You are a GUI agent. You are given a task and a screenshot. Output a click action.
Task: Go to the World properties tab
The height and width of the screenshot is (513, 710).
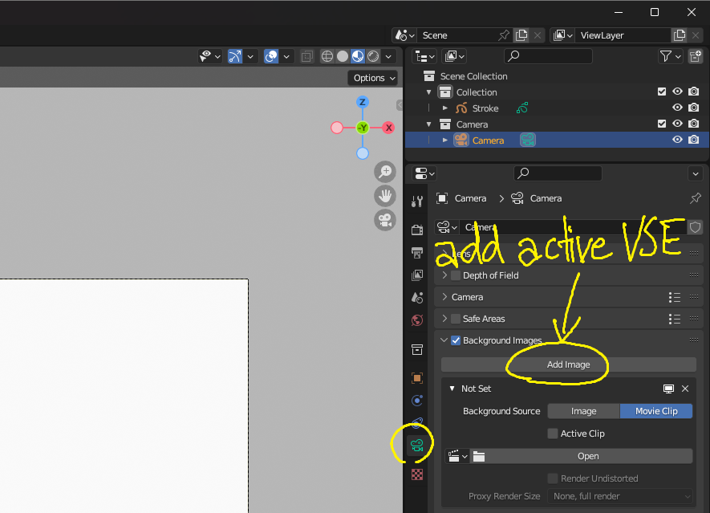(417, 320)
